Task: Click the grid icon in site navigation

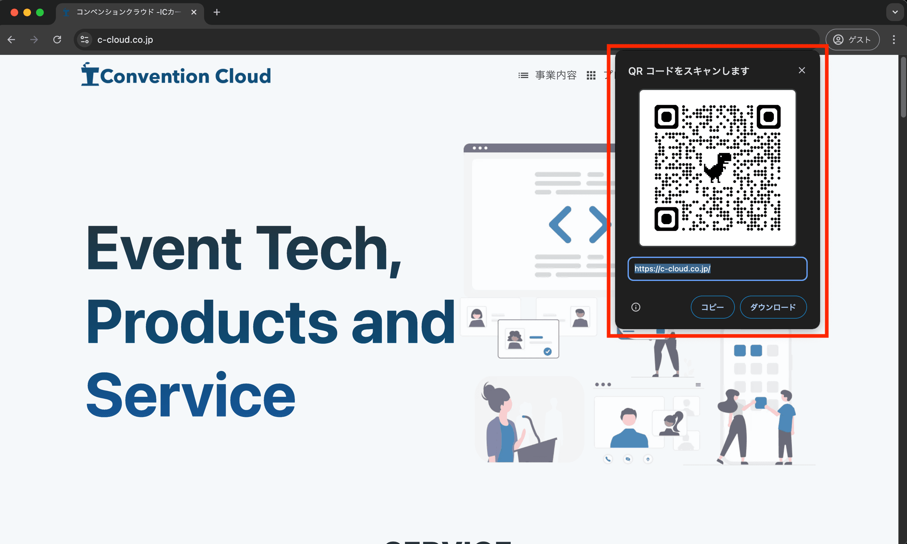Action: [591, 76]
